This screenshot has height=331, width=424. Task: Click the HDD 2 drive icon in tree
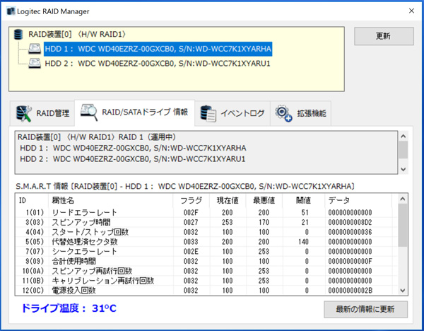click(x=35, y=64)
